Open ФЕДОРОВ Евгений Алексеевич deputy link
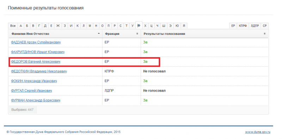282x139 pixels. point(36,62)
